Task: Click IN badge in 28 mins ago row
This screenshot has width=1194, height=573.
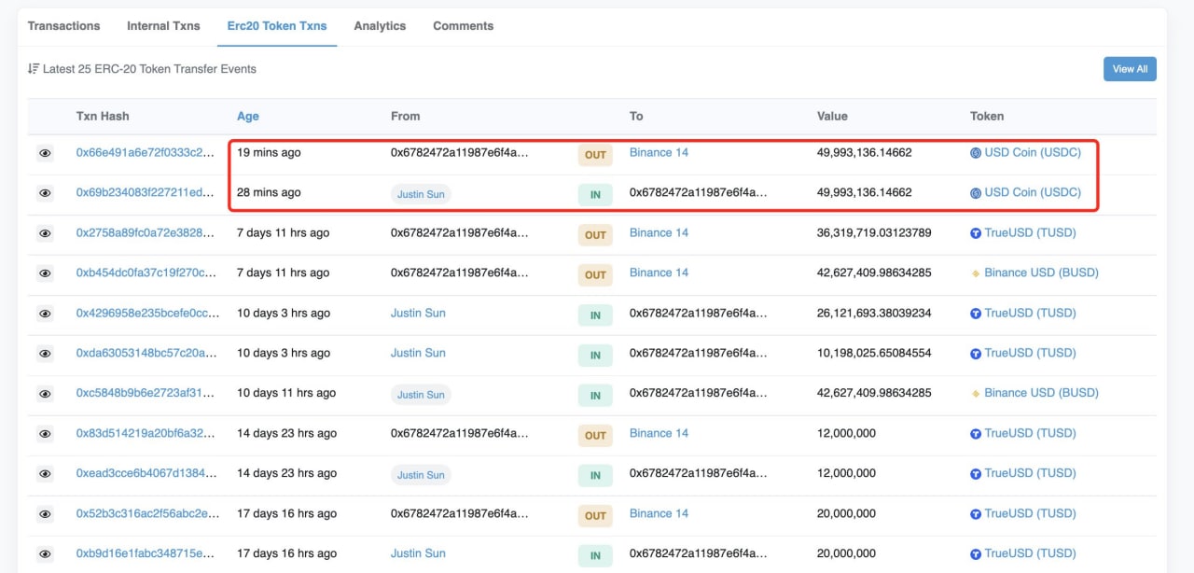Action: 595,195
